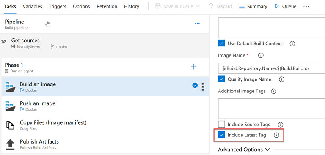
Task: Select the Push an image task
Action: click(105, 106)
